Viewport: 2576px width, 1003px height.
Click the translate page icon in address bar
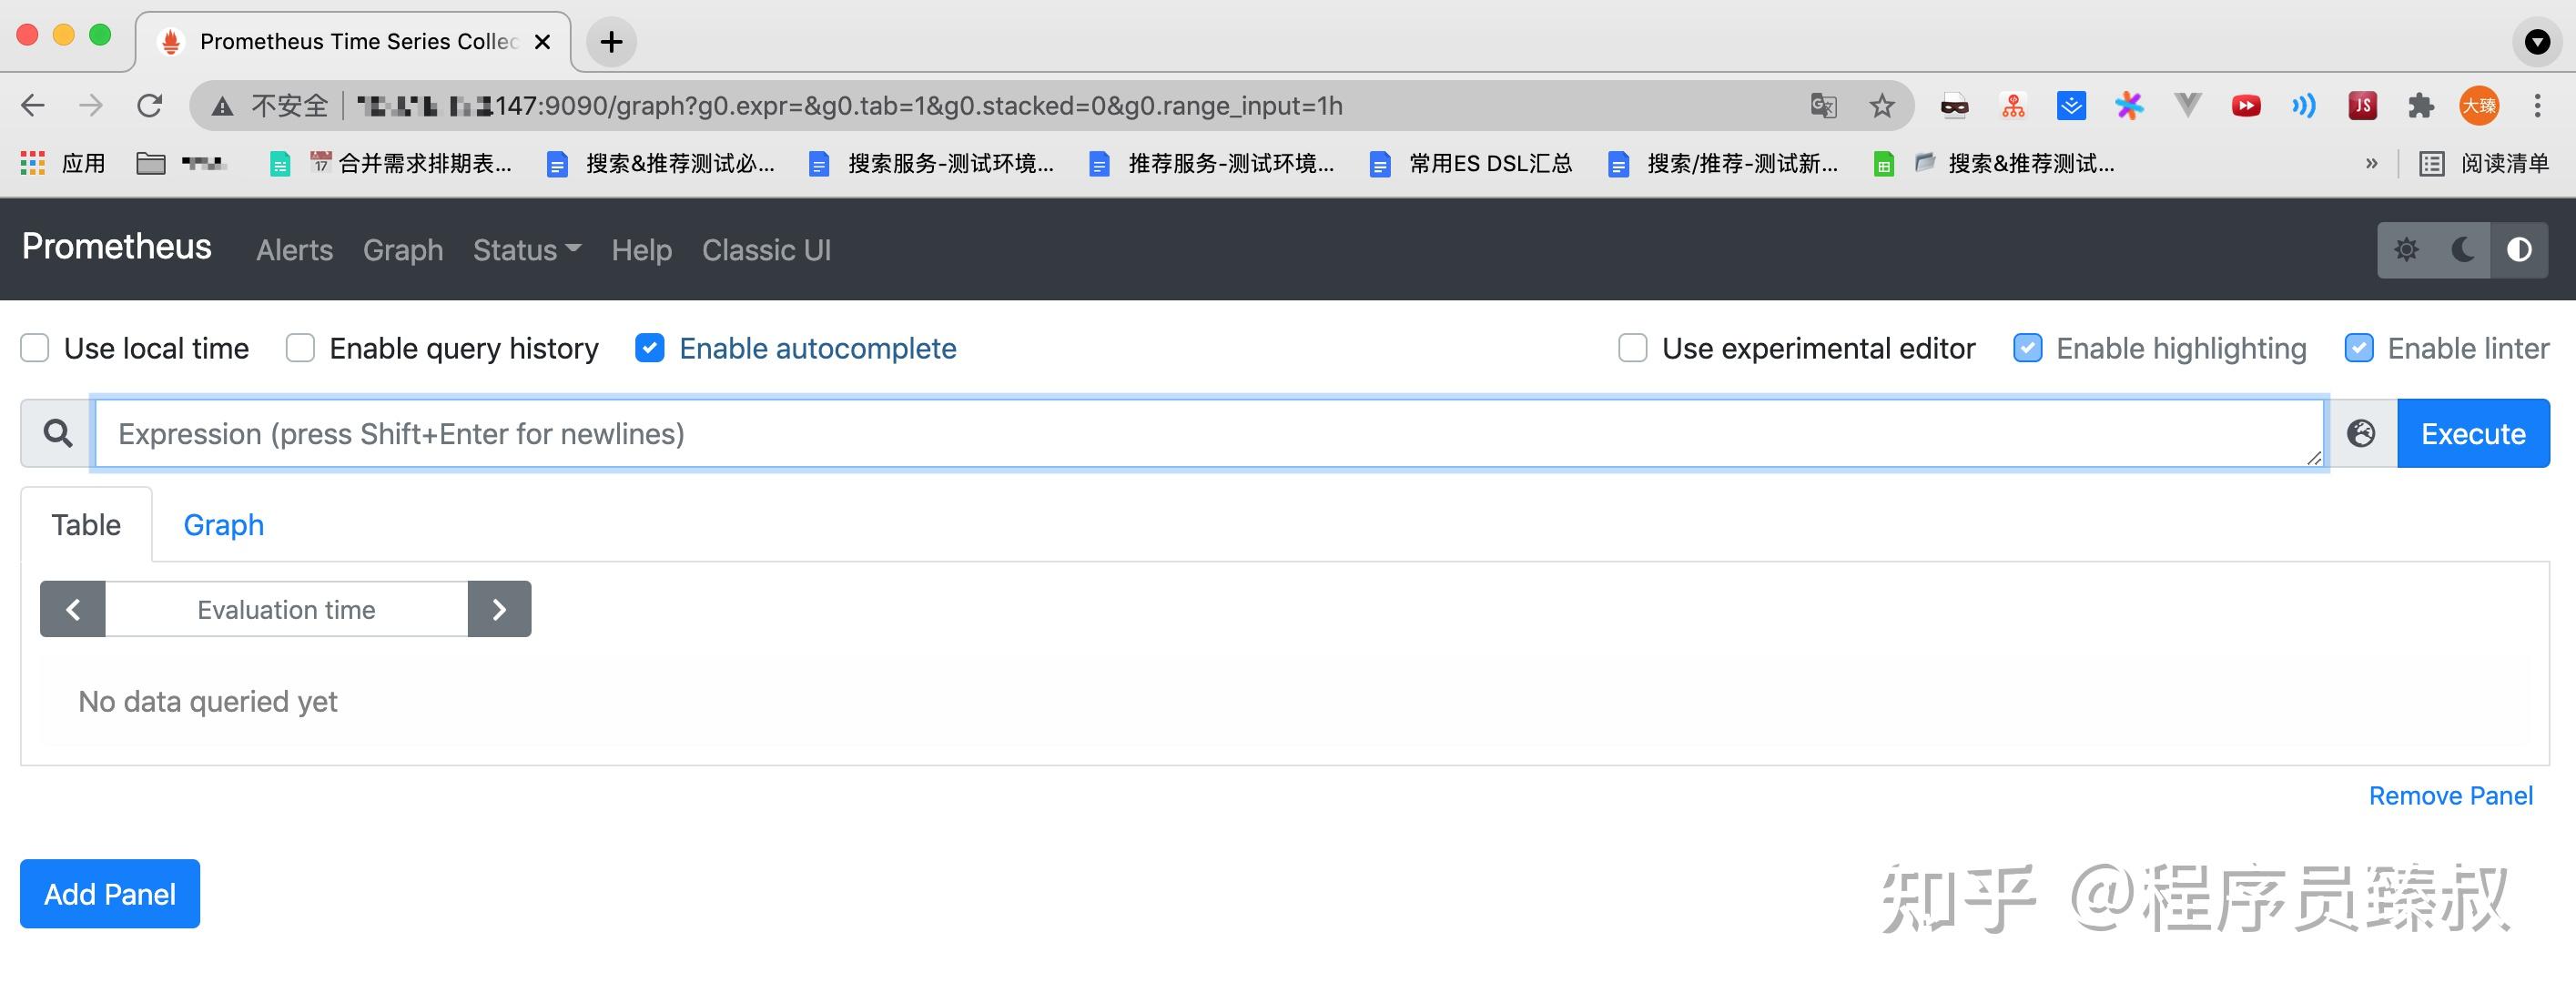pyautogui.click(x=1823, y=106)
